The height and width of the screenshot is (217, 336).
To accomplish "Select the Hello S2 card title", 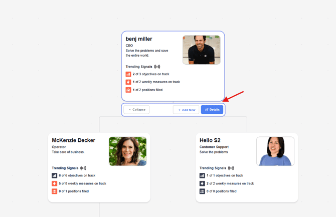I will pyautogui.click(x=210, y=140).
